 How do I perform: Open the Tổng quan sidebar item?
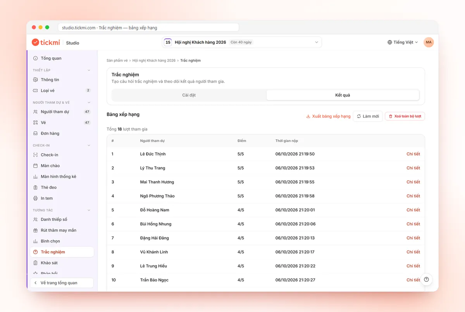coord(62,58)
